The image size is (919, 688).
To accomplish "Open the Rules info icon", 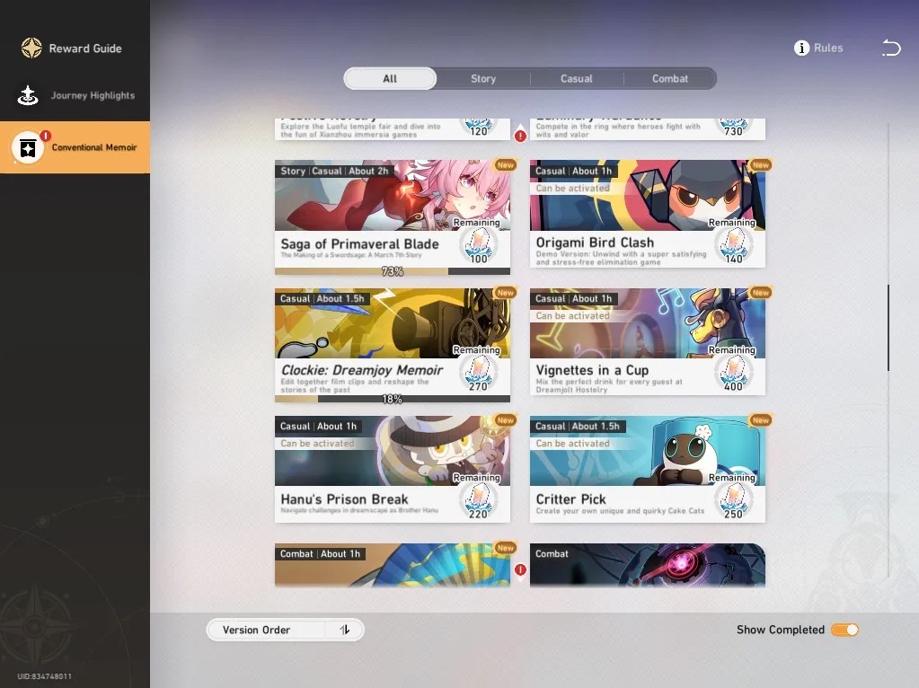I will click(801, 49).
